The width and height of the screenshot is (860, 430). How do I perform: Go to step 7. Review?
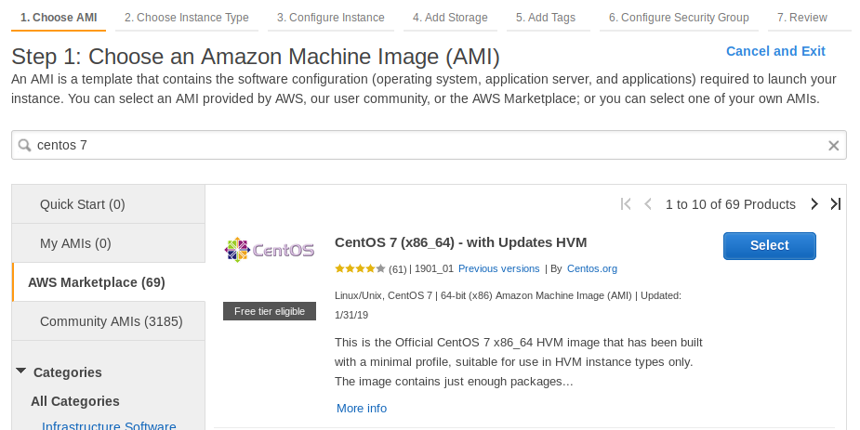[x=801, y=18]
